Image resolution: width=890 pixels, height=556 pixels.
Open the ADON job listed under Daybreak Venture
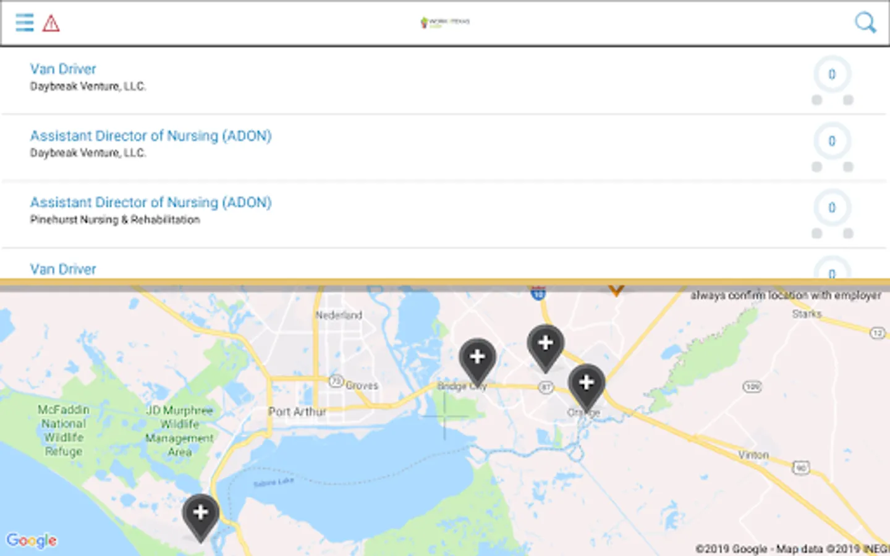[x=151, y=136]
